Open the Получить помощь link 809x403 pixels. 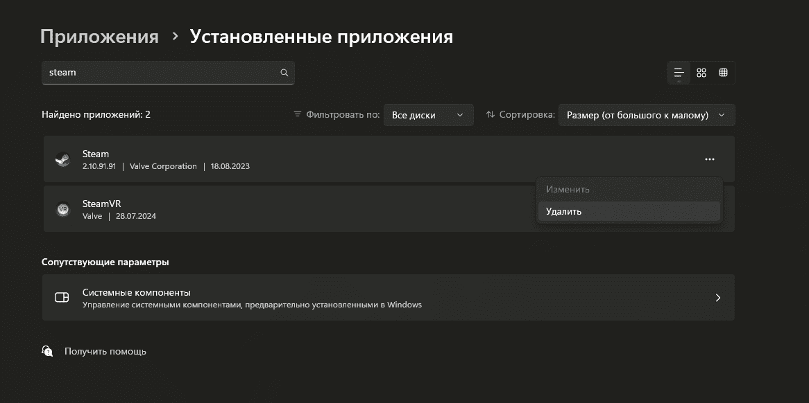click(x=105, y=352)
